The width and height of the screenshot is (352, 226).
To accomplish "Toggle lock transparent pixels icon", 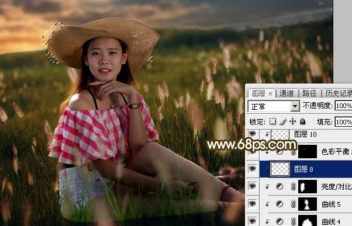I will pos(272,121).
